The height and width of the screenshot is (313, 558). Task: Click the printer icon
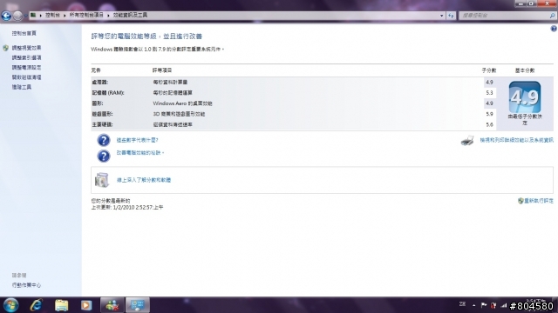pos(467,141)
